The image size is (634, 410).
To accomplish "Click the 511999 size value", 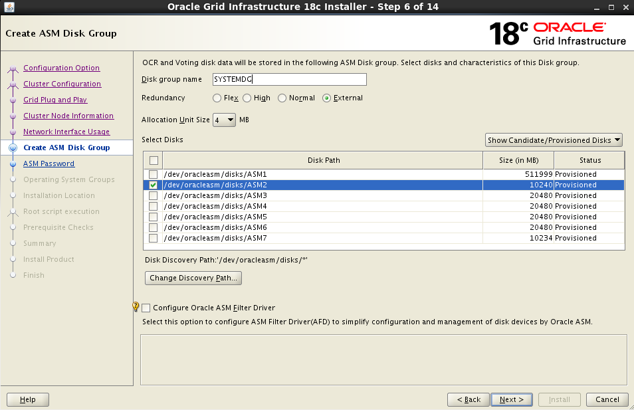I will pyautogui.click(x=538, y=174).
